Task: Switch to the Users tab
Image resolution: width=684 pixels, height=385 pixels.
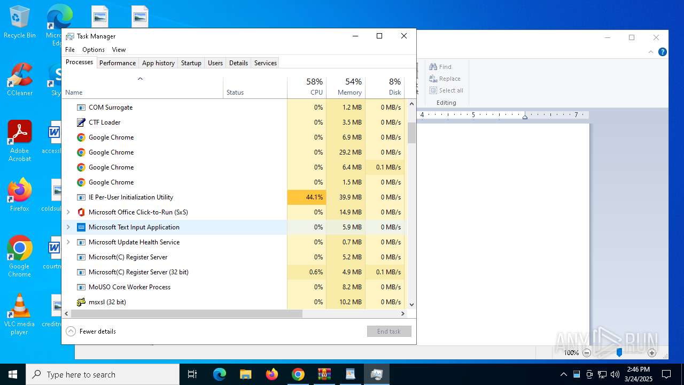Action: pyautogui.click(x=215, y=63)
